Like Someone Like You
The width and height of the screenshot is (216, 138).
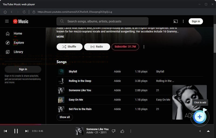click(x=122, y=131)
